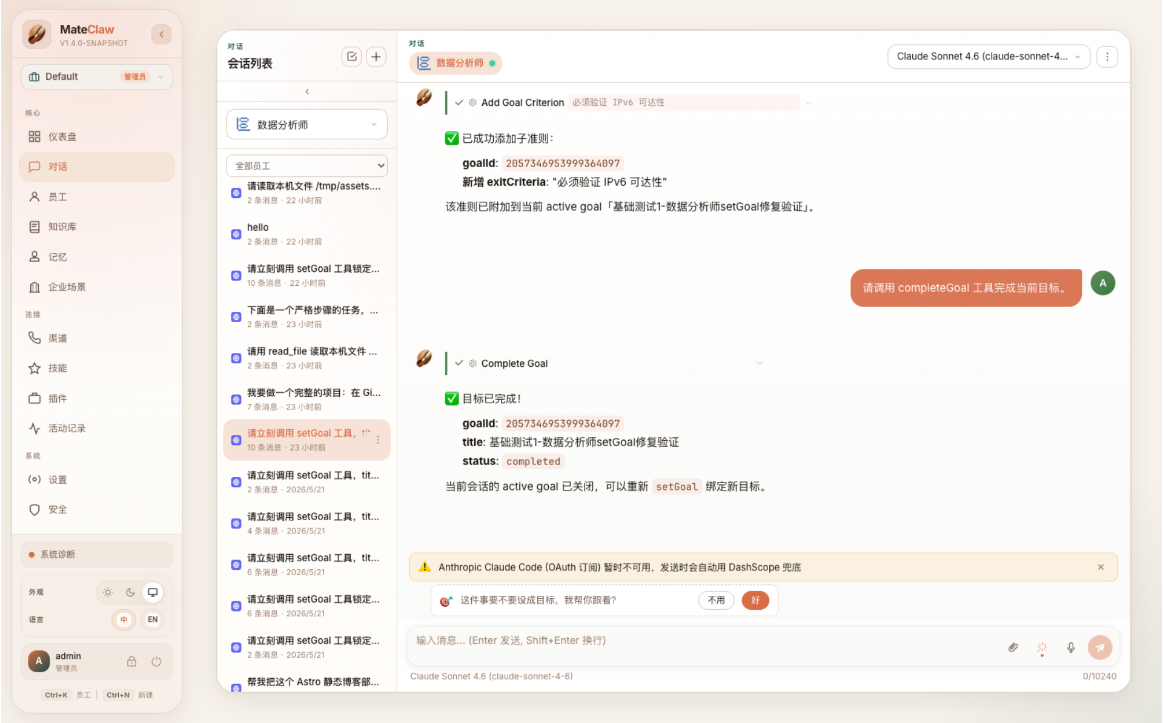Click the plus icon to create conversation
Screen dimensions: 1163x723
(376, 57)
